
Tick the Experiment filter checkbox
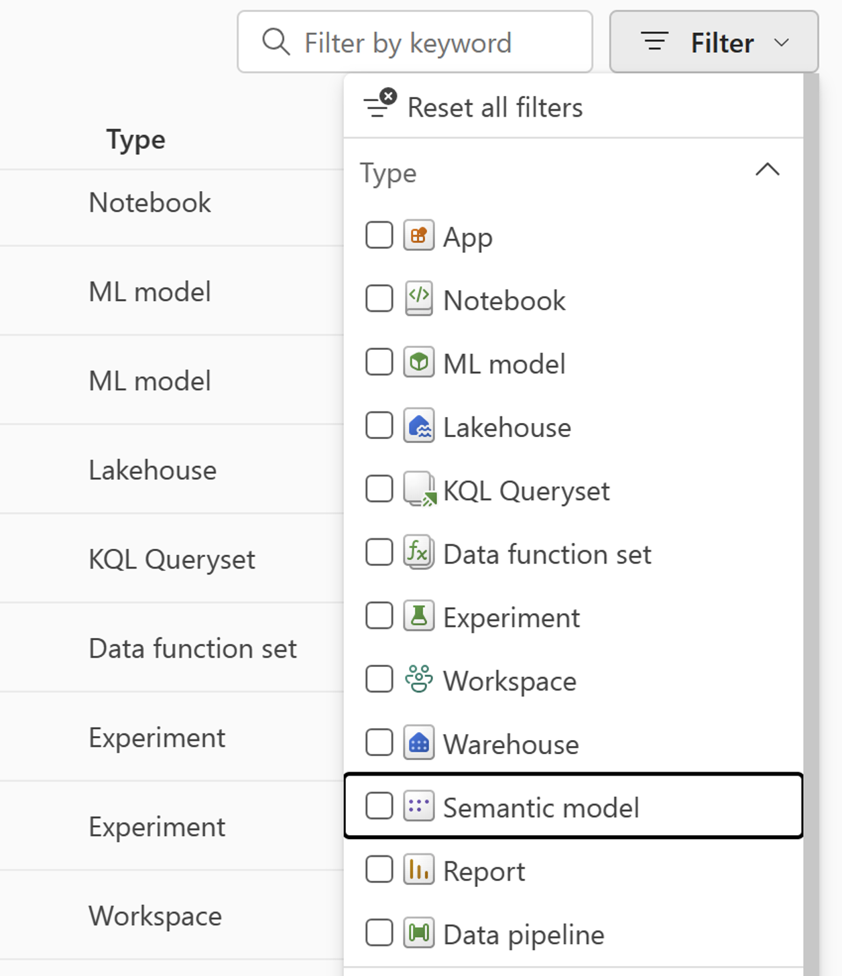[379, 615]
